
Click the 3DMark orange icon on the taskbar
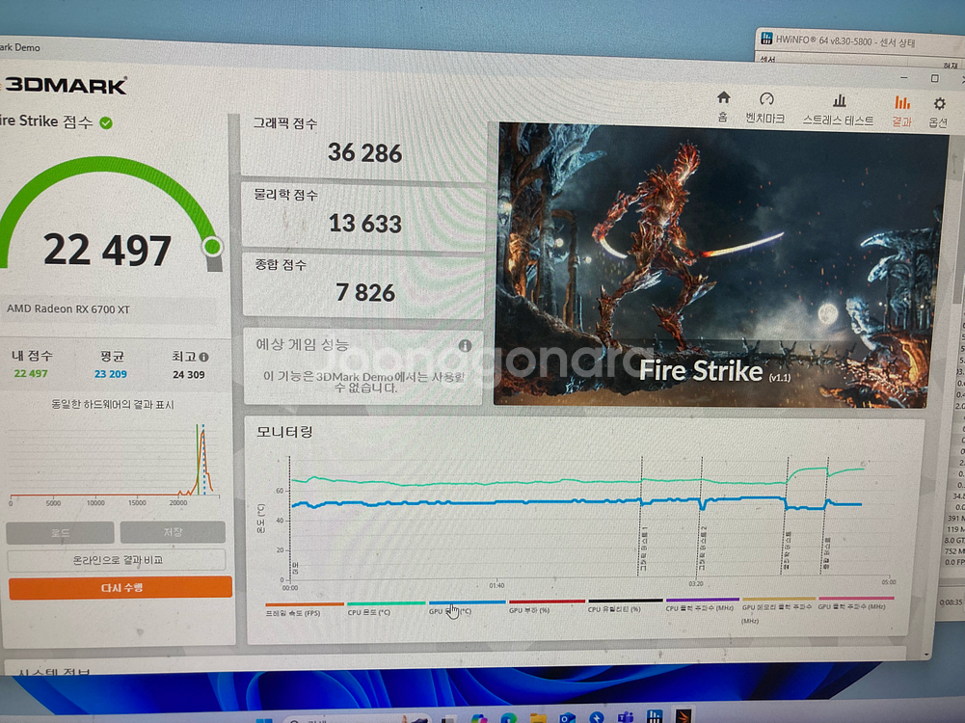coord(684,716)
